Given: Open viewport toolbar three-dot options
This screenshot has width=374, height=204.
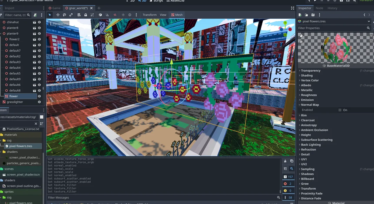Looking at the screenshot, I should pos(136,15).
